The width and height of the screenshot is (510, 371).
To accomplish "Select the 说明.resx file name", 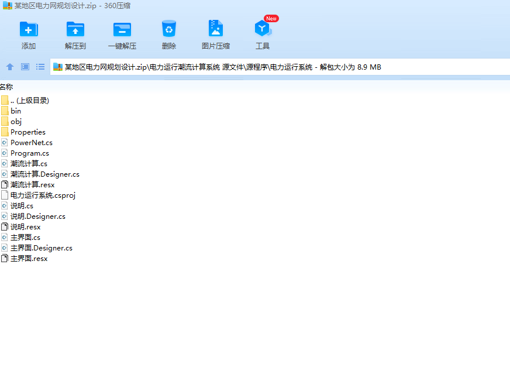I will [25, 227].
